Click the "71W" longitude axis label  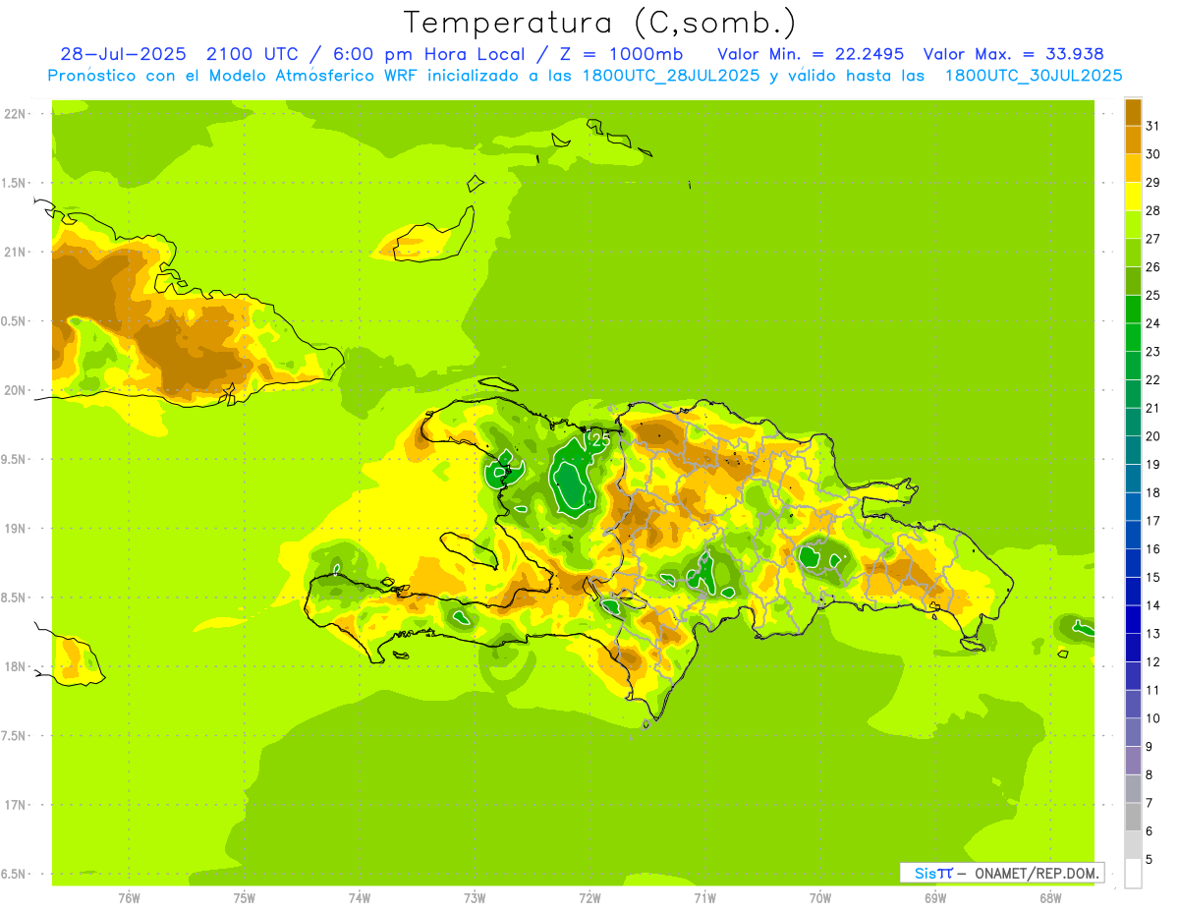coord(704,898)
